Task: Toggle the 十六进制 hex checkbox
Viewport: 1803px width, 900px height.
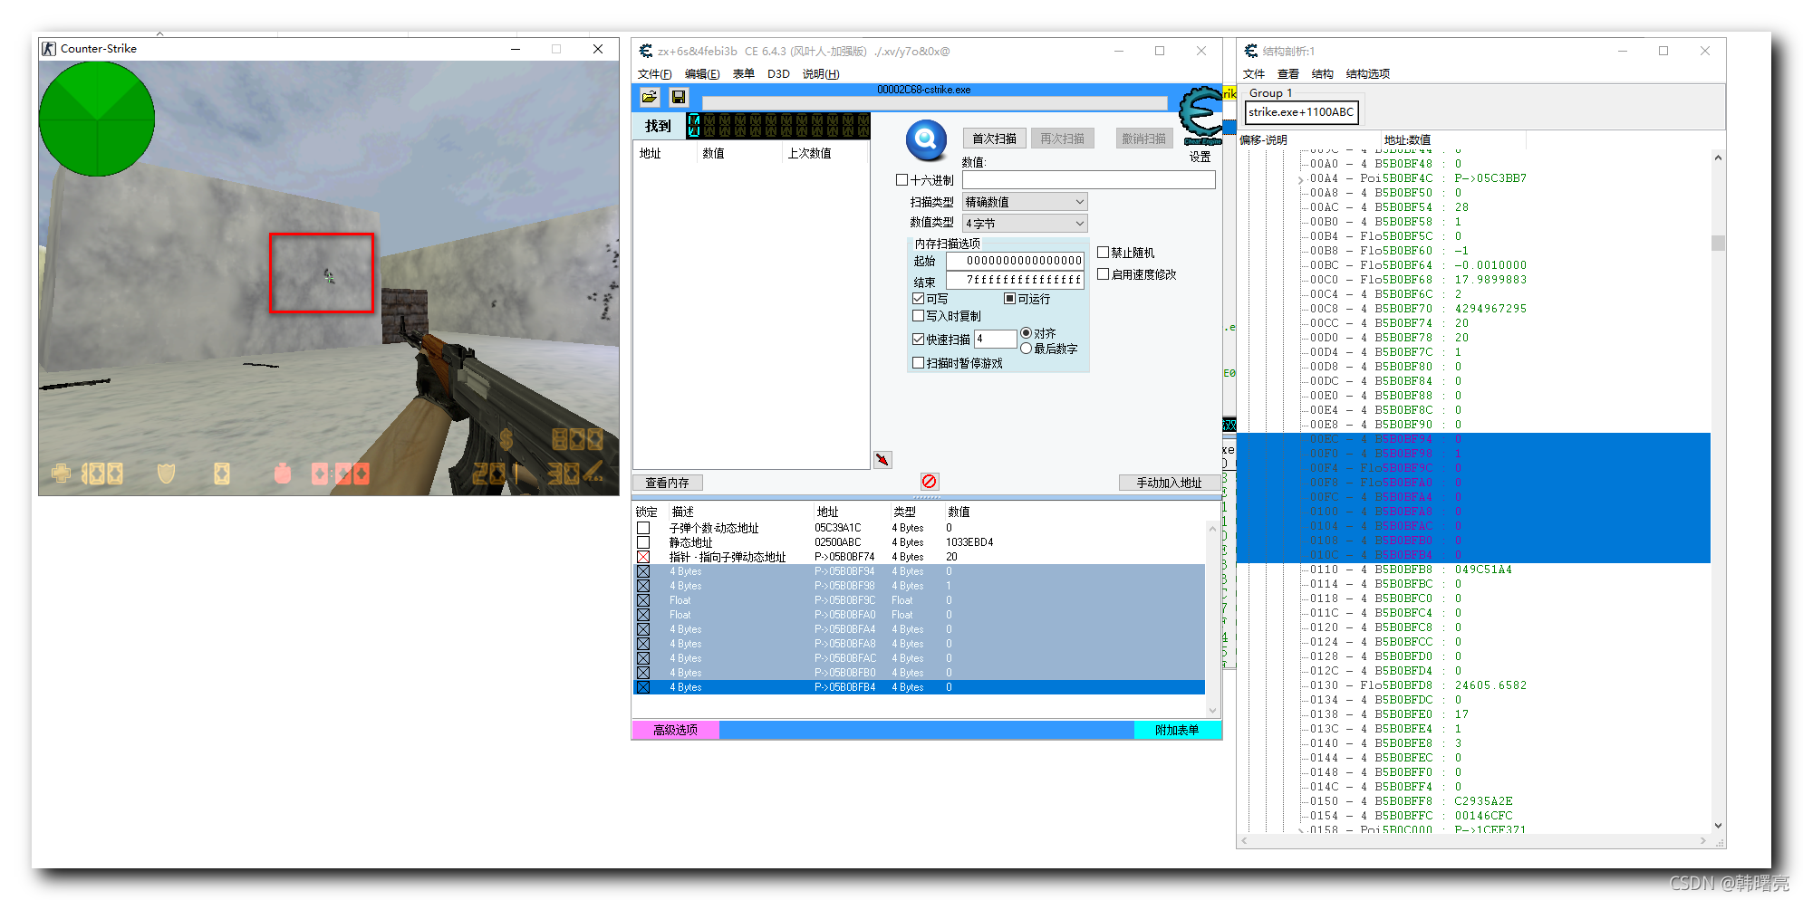Action: [901, 180]
